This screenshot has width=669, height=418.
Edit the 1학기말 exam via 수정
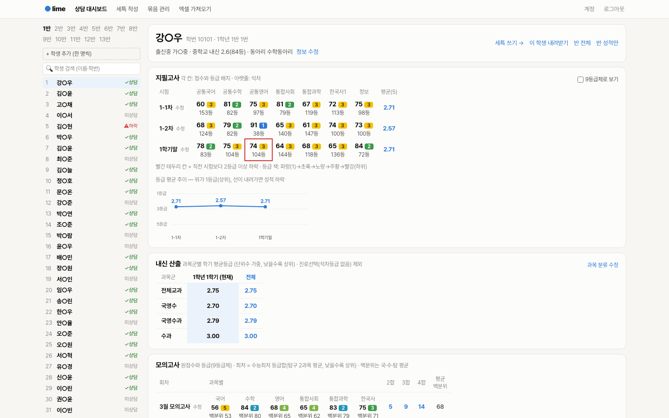184,150
